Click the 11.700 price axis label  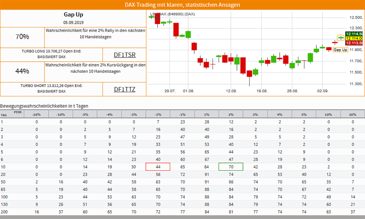click(356, 61)
